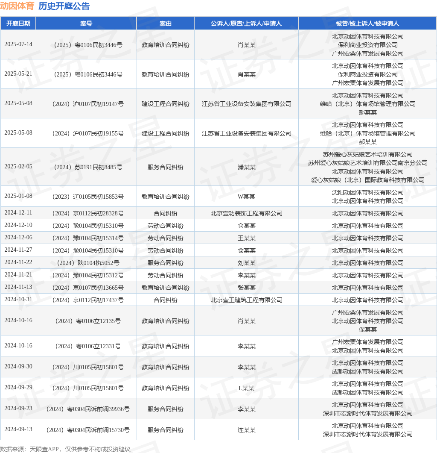
Task: Click plaintiff 连某某
Action: tap(246, 430)
